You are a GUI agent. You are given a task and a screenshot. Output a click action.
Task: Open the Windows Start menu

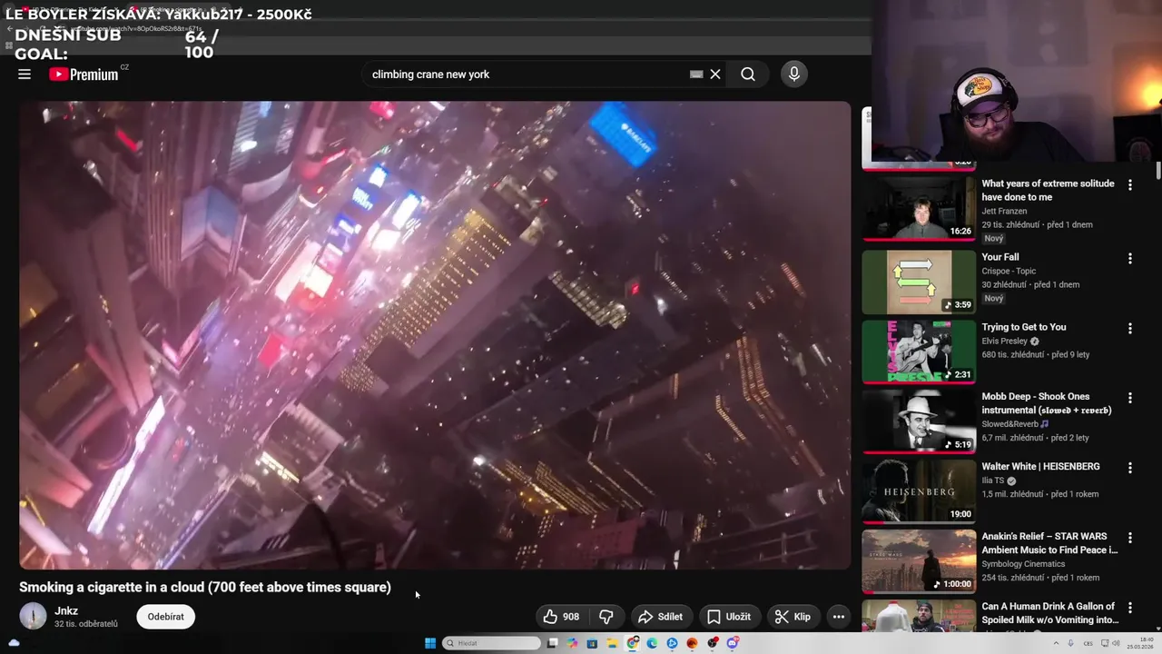pyautogui.click(x=430, y=643)
